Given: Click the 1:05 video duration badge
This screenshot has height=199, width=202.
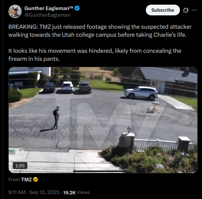Looking at the screenshot, I should 20,166.
